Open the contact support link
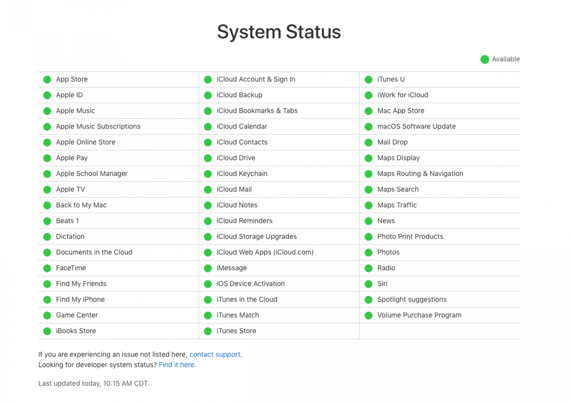572x403 pixels. pyautogui.click(x=215, y=354)
